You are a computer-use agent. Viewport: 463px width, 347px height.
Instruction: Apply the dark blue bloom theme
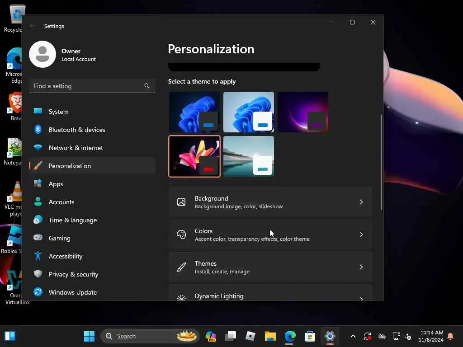pyautogui.click(x=194, y=112)
